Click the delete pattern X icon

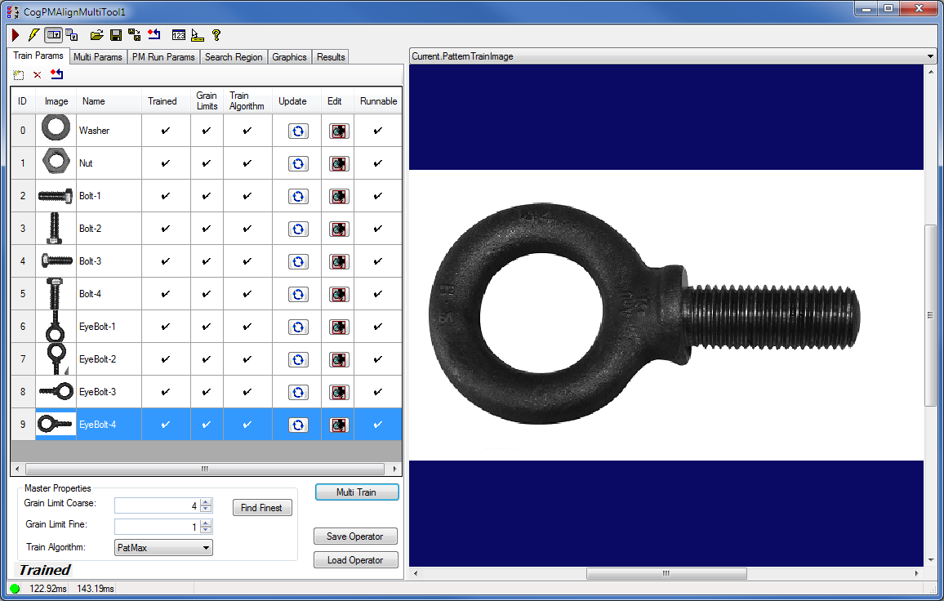coord(37,74)
